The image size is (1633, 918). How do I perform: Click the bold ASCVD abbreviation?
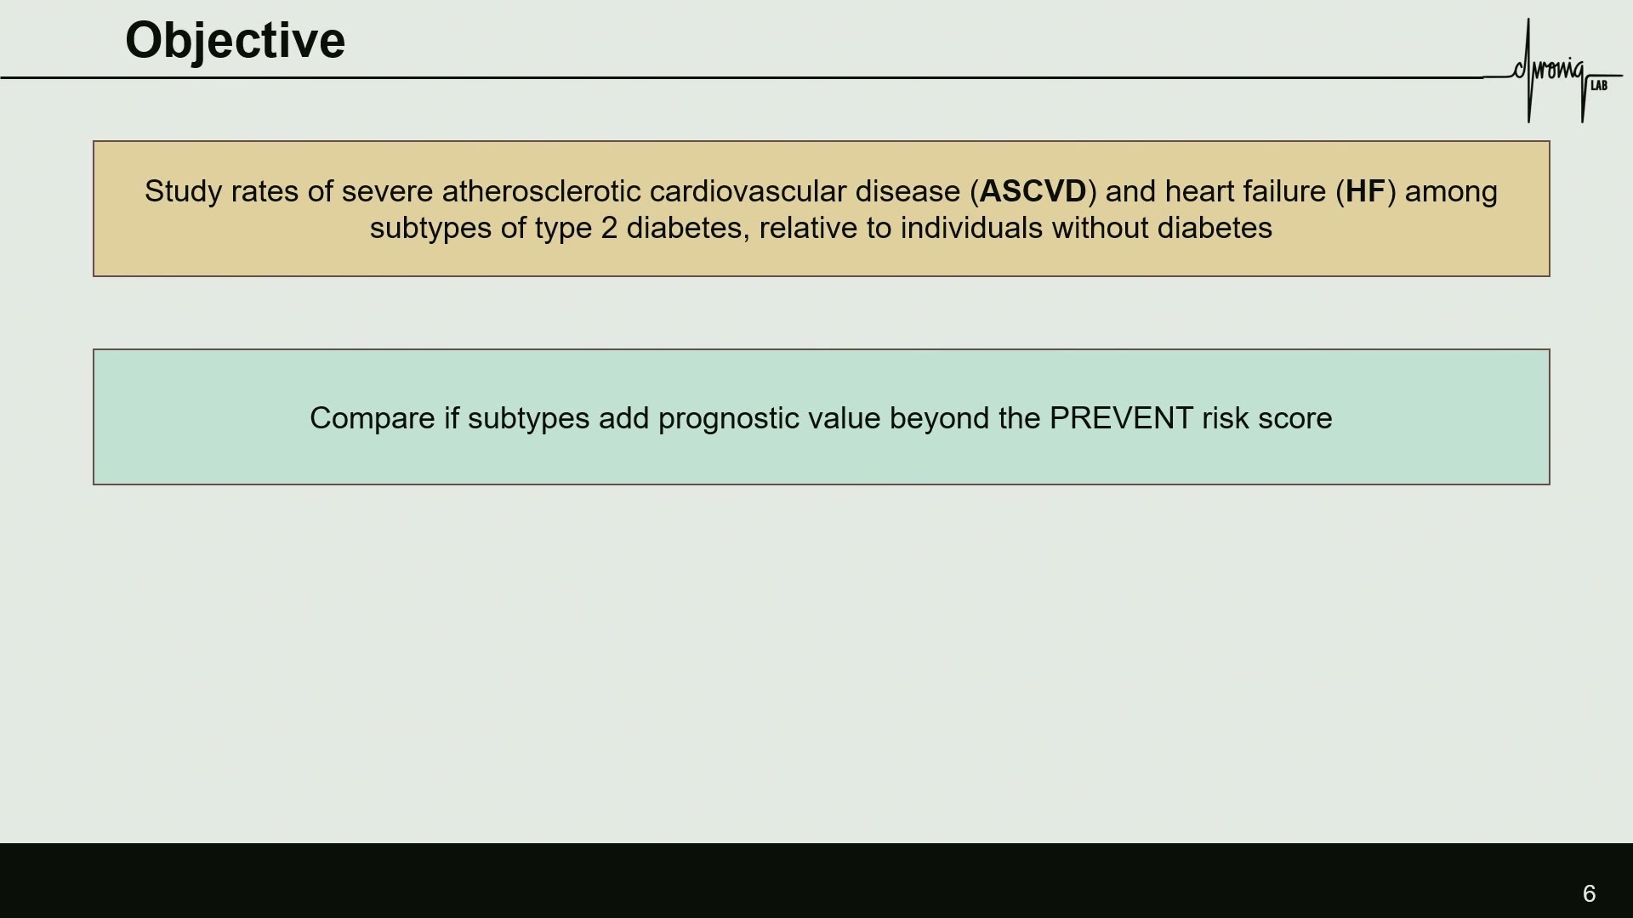point(1033,191)
